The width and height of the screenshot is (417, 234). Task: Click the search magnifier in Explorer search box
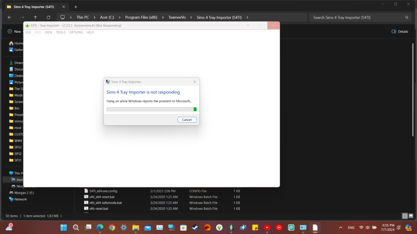[407, 17]
